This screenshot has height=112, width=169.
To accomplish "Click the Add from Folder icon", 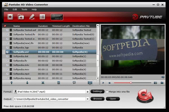I will pos(21,17).
